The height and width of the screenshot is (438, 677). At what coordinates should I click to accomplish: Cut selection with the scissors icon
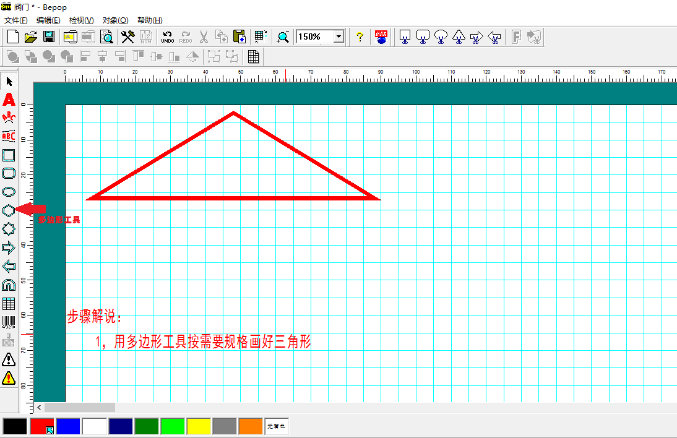coord(204,37)
